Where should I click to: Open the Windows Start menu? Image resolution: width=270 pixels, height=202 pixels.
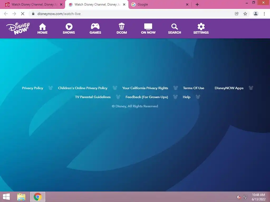[6, 197]
